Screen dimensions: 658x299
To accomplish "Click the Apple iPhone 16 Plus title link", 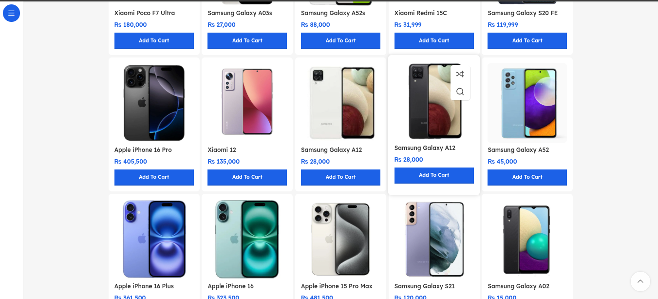I will pos(144,286).
